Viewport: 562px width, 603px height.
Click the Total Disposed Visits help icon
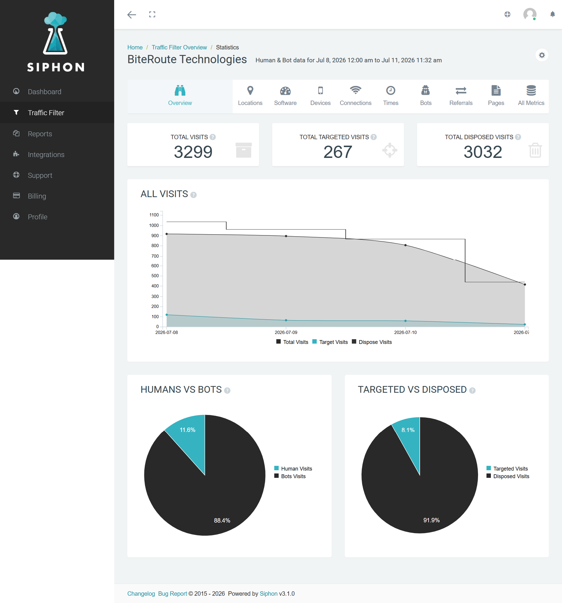tap(518, 137)
